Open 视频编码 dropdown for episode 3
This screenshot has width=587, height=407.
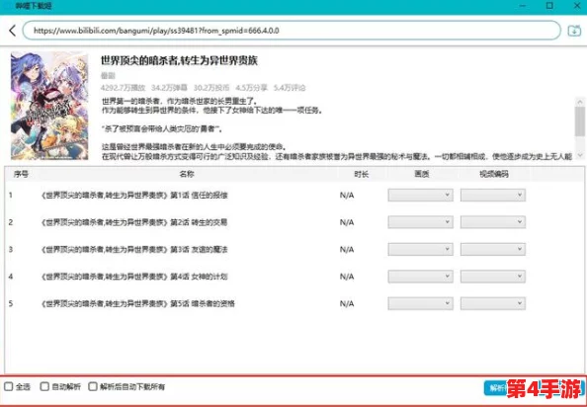(493, 249)
